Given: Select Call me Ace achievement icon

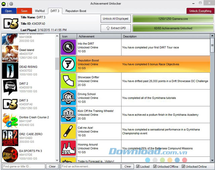Looking at the screenshot, I should click(x=68, y=131).
